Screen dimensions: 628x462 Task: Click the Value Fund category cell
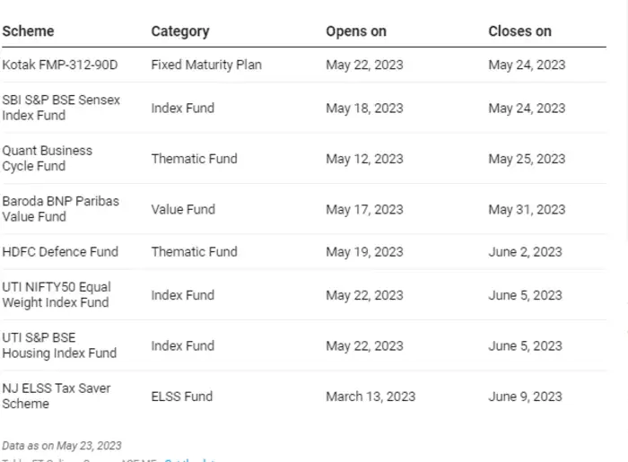click(183, 209)
